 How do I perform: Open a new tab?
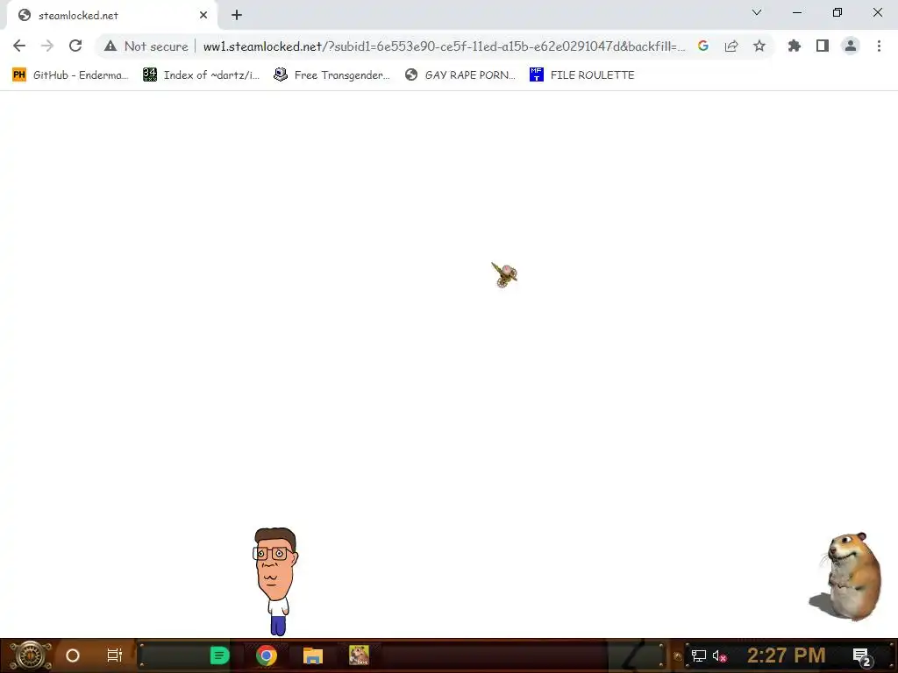click(237, 16)
